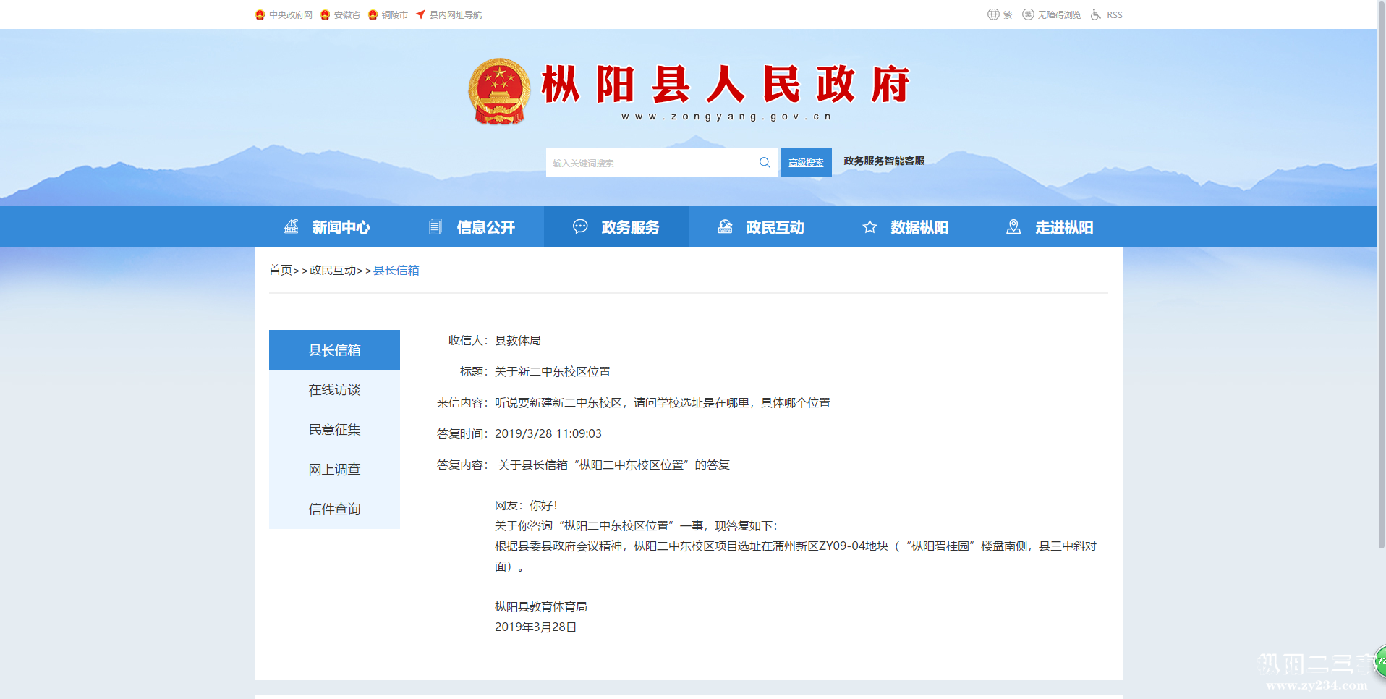Select 县长信箱 in the sidebar
1386x699 pixels.
(x=334, y=349)
